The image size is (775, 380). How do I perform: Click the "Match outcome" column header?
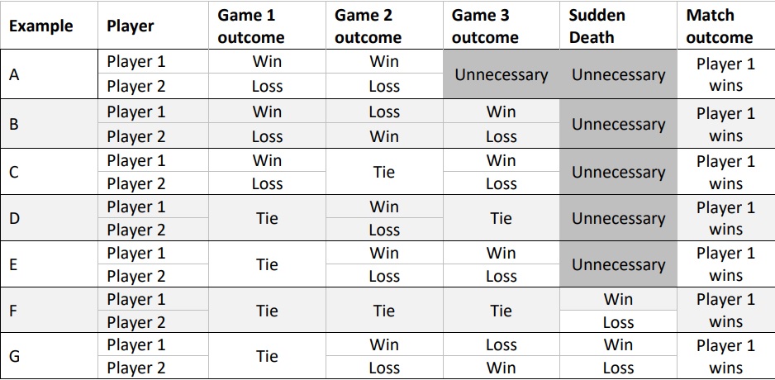720,26
